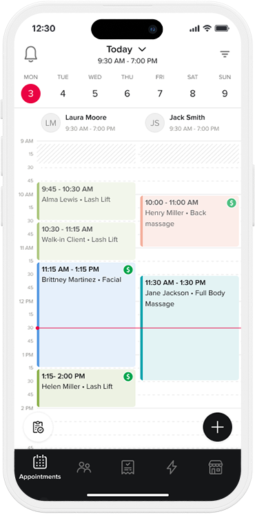Select the Appointments tab
Screen dimensions: 255x514
pos(40,467)
